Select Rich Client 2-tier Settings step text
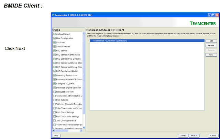The height and width of the screenshot is (139, 220). click(x=68, y=116)
